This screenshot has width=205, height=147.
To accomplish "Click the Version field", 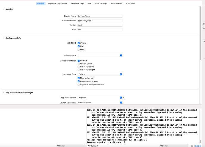I will [100, 25].
